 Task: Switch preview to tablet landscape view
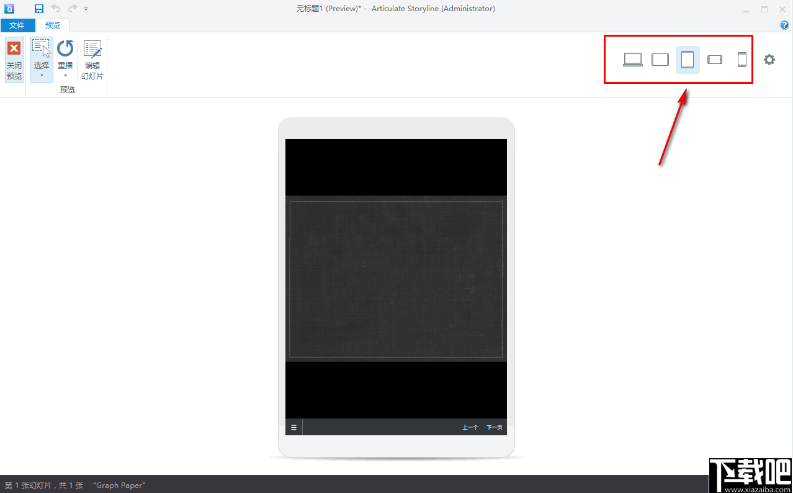click(x=660, y=60)
